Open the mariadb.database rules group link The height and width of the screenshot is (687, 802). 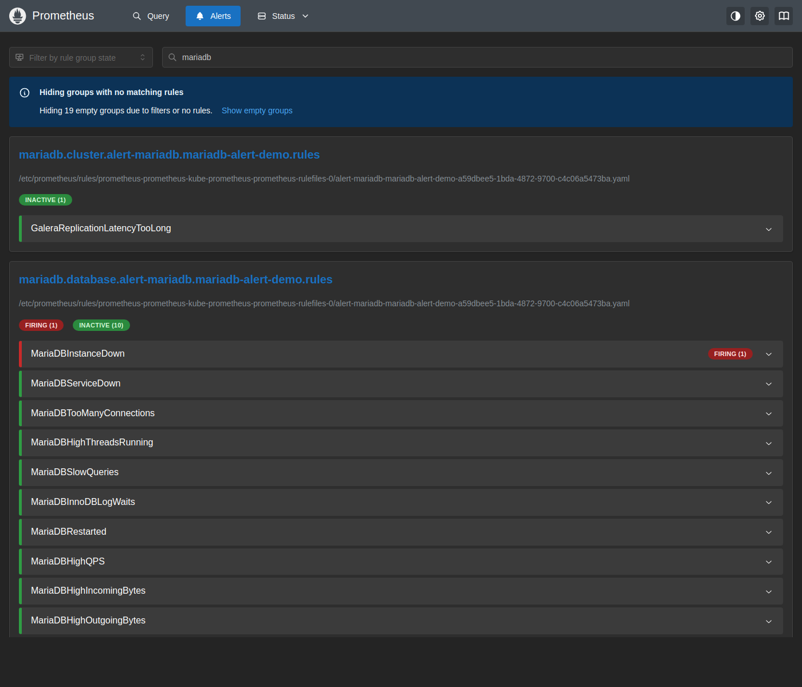pos(176,279)
